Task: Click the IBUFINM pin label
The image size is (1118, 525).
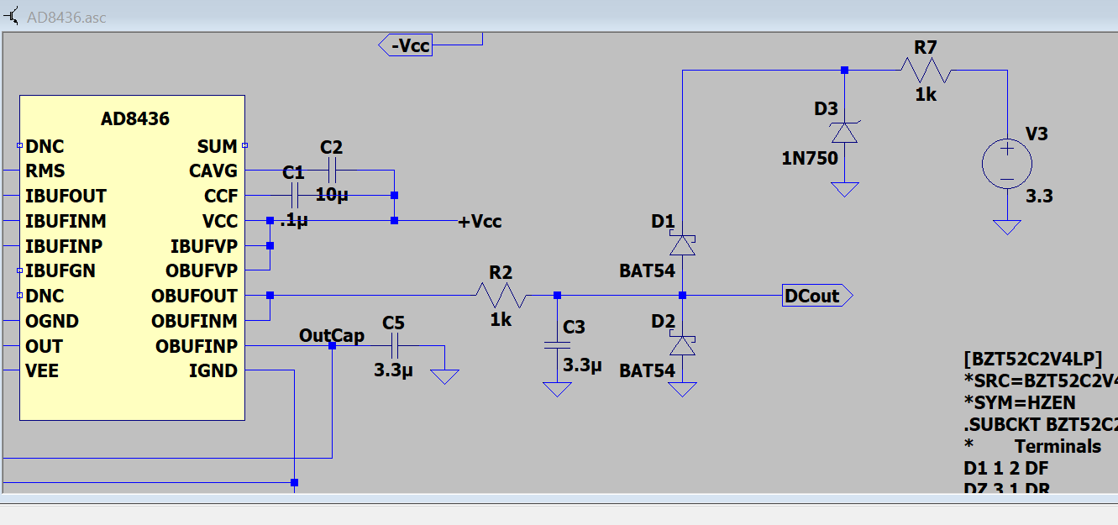Action: tap(66, 222)
